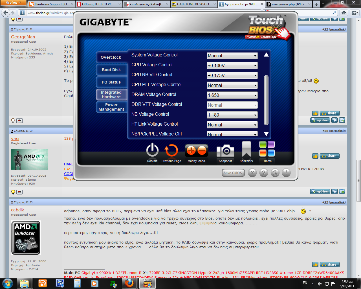Screen dimensions: 361x289
Task: Open vasi's user profile link
Action: click(x=15, y=139)
